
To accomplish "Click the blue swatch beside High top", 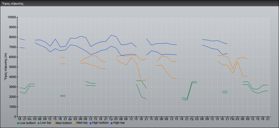I will coord(111,123).
